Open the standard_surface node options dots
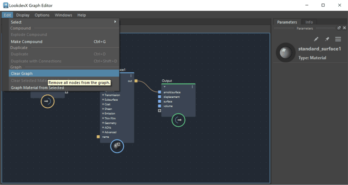Image resolution: width=348 pixels, height=185 pixels. (x=131, y=76)
